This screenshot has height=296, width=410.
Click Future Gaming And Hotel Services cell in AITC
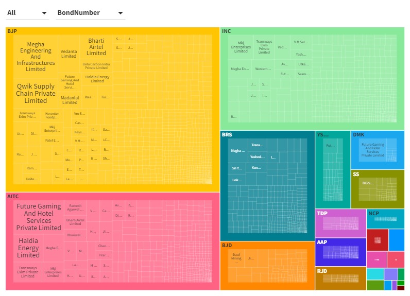39,217
